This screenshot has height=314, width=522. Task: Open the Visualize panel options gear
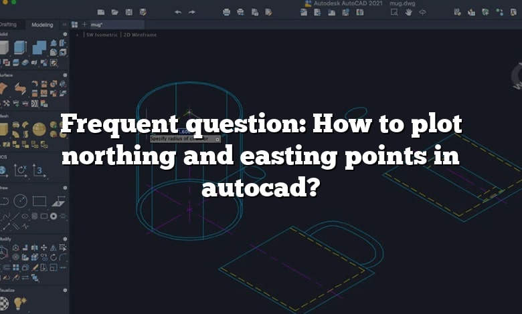click(65, 290)
